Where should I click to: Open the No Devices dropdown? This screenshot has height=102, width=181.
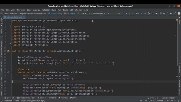(99, 14)
